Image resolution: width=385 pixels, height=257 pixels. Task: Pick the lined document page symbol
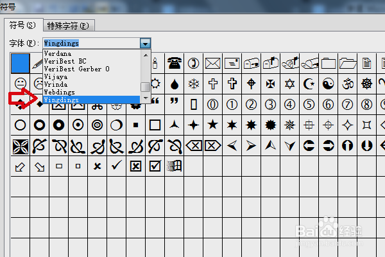click(x=366, y=64)
